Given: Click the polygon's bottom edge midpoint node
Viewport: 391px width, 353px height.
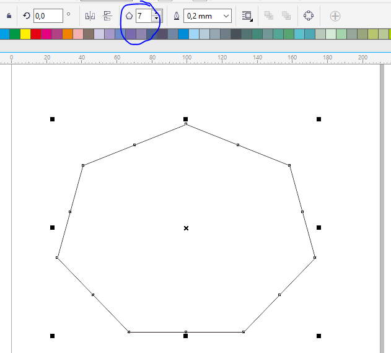Looking at the screenshot, I should coord(186,332).
